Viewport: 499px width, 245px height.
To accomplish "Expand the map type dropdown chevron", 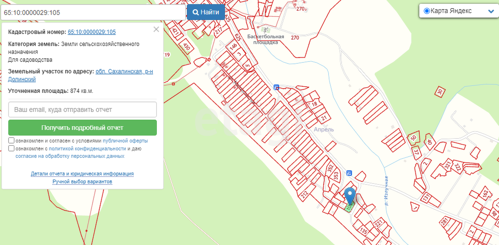I will tap(491, 11).
